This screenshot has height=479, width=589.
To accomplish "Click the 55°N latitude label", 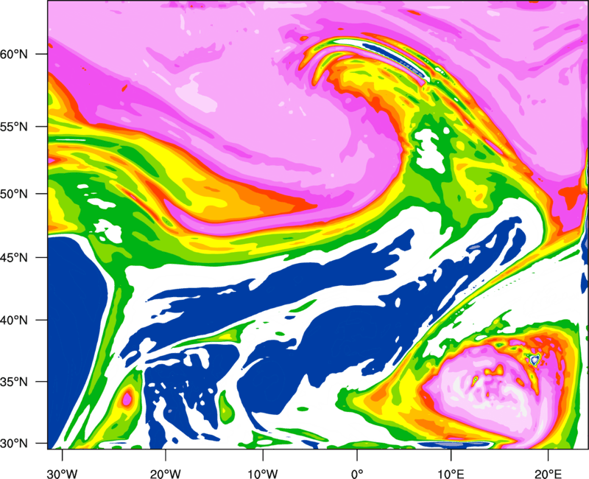I will tap(14, 127).
